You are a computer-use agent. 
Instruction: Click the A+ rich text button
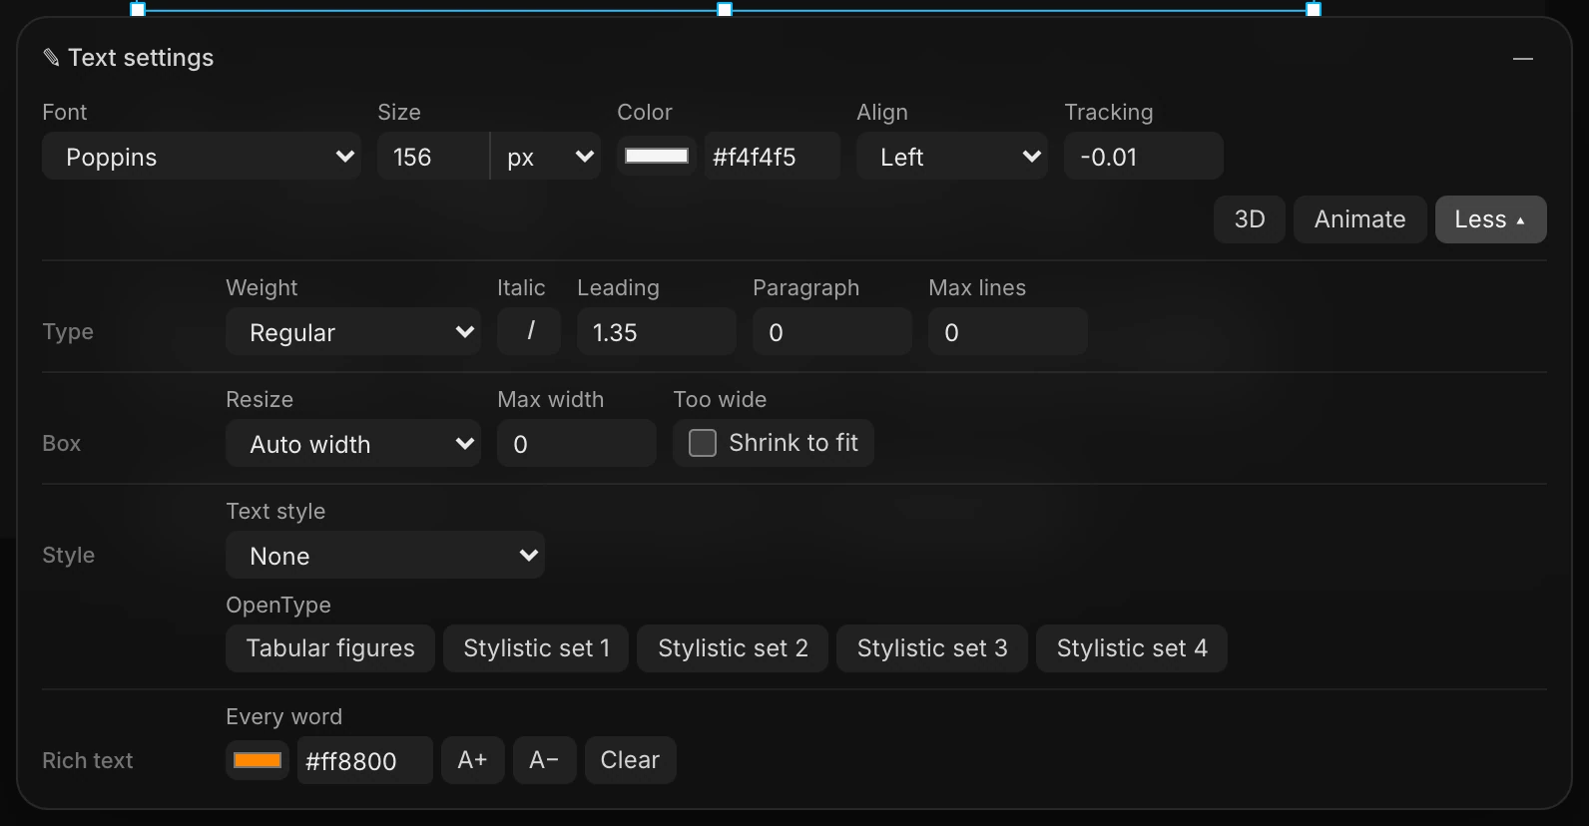[473, 760]
